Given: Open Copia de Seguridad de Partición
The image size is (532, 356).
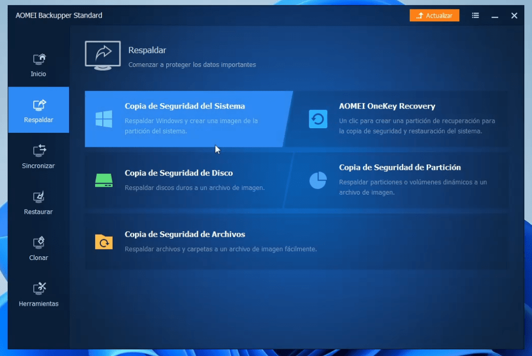Looking at the screenshot, I should [x=400, y=168].
